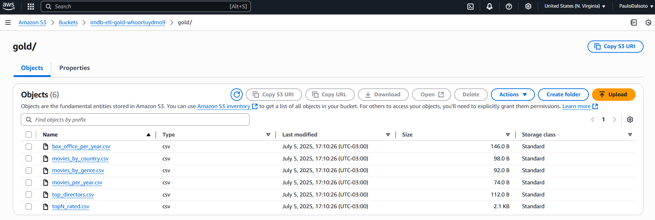Check the movies_by_country.csv checkbox
Screen dimensions: 655x220
(x=29, y=158)
